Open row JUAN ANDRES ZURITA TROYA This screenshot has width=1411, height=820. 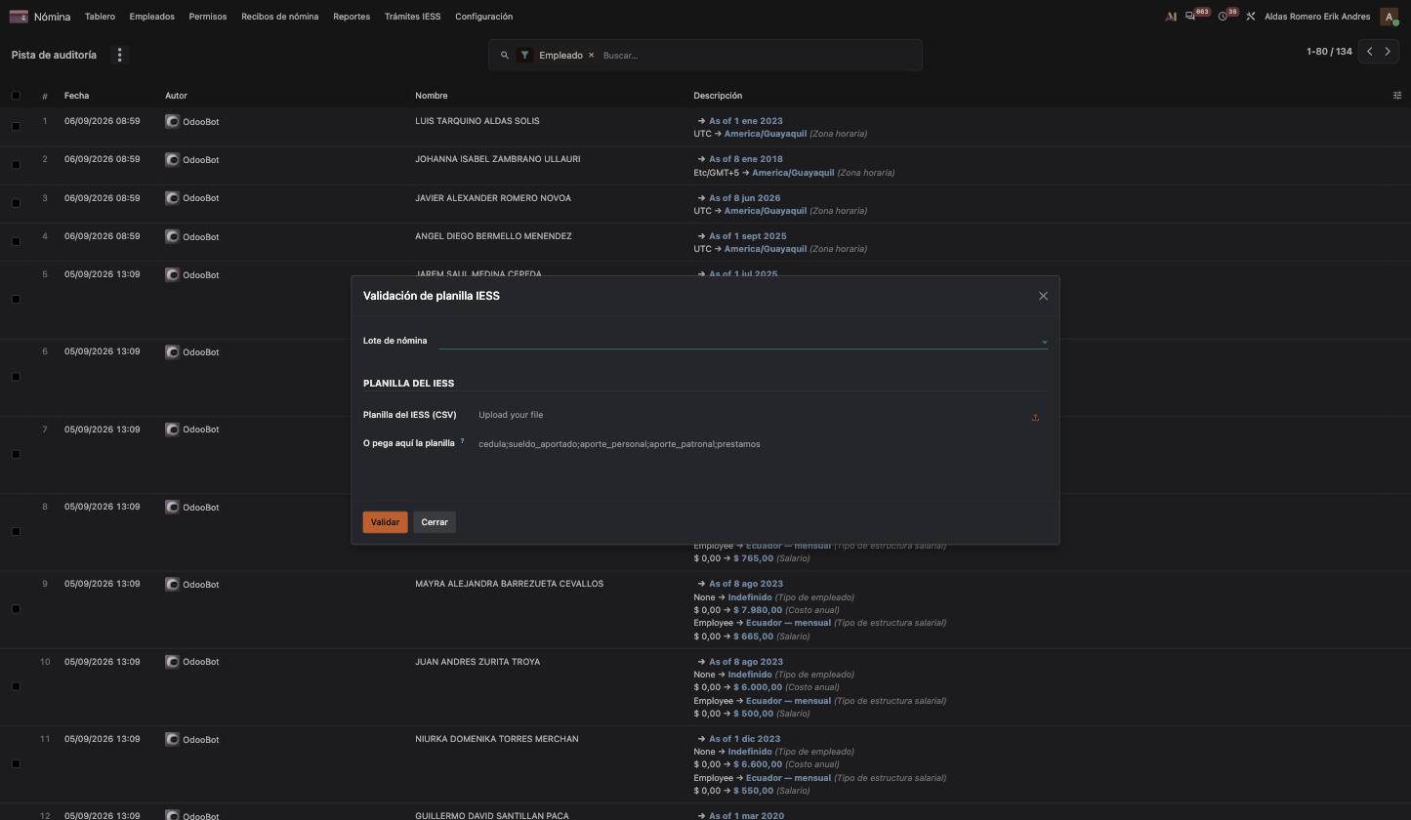point(705,687)
